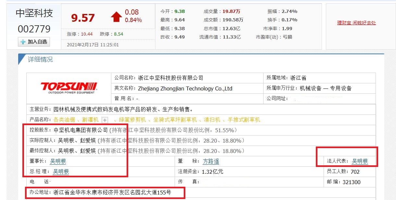Click the red up-arrow price change icon
Image resolution: width=396 pixels, height=200 pixels.
click(116, 17)
